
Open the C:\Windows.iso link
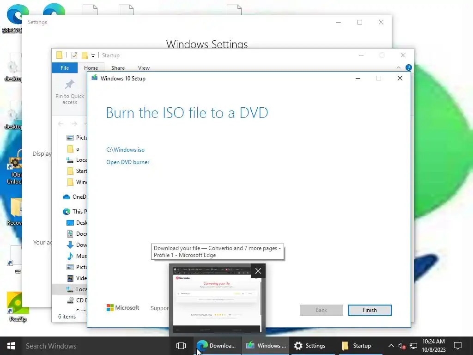[x=125, y=150]
